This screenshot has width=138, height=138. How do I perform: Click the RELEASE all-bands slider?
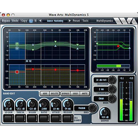click(68, 118)
